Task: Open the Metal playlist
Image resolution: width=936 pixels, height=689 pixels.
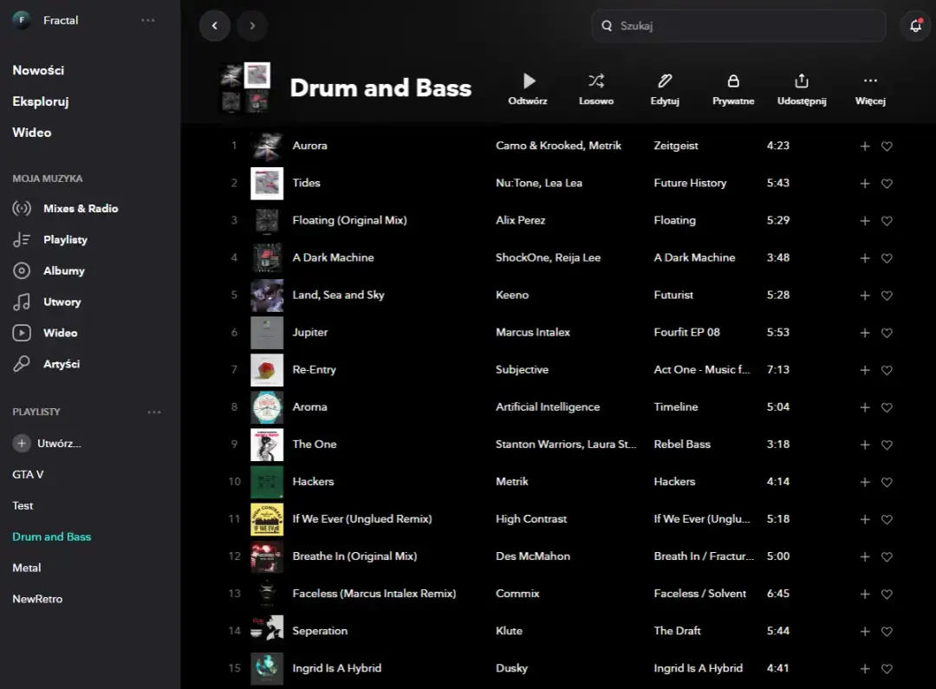Action: click(x=26, y=568)
